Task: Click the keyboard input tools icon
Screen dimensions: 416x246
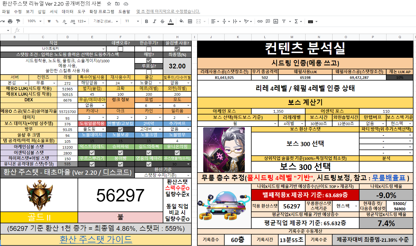Action: 311,21
